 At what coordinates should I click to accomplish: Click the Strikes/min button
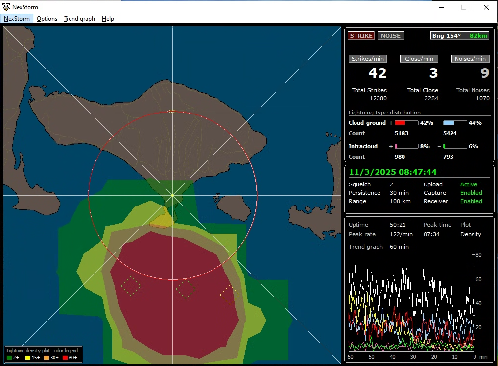pyautogui.click(x=368, y=59)
